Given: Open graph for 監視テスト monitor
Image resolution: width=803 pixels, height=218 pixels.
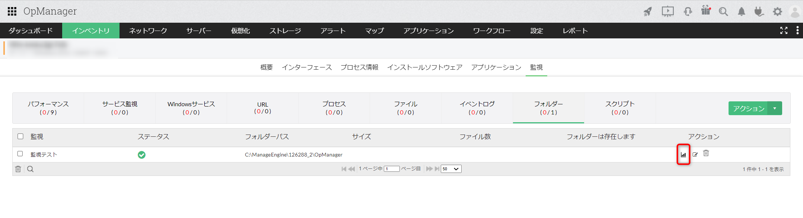Looking at the screenshot, I should [x=683, y=154].
